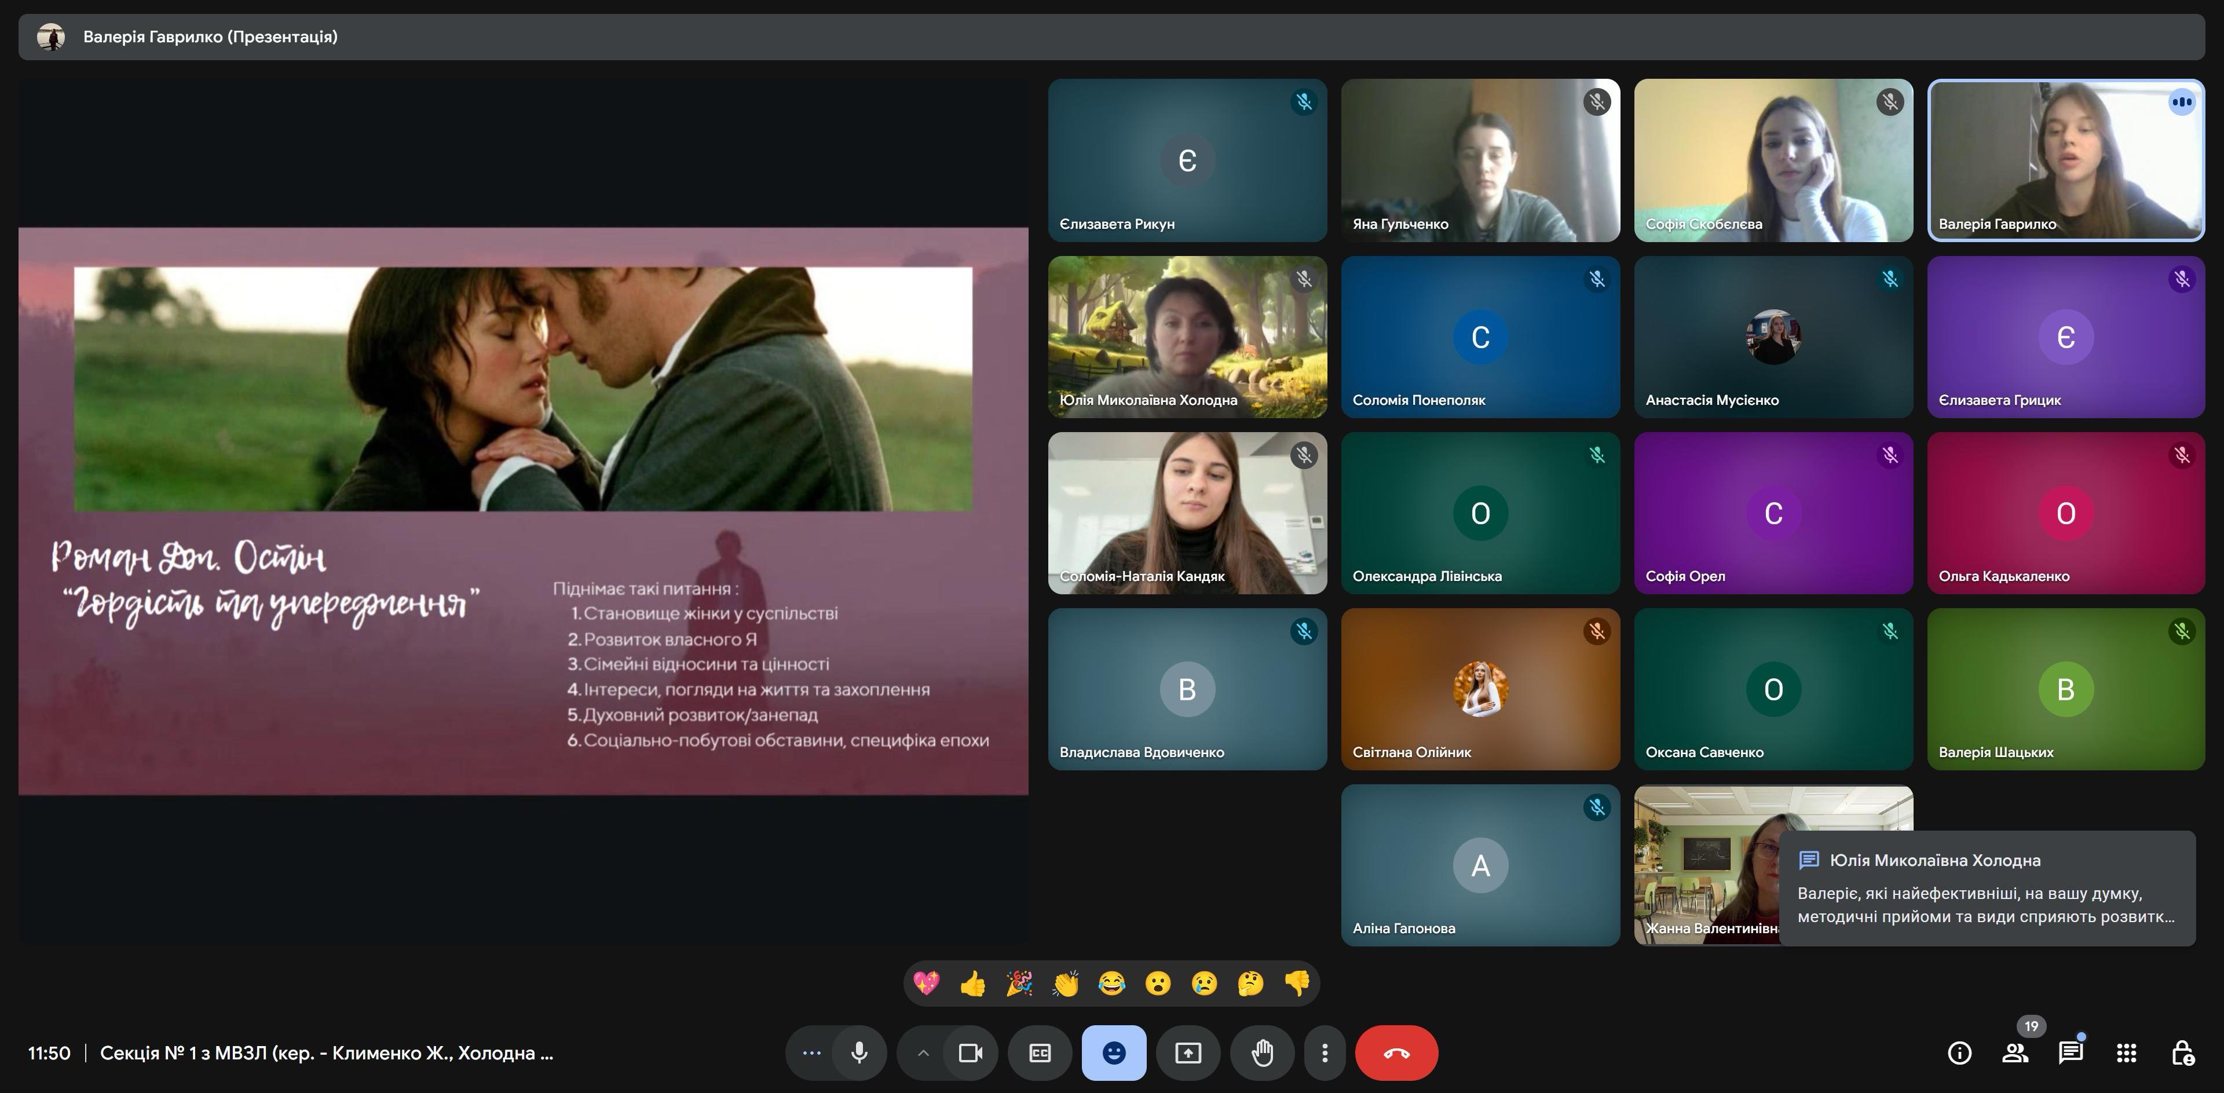The height and width of the screenshot is (1093, 2224).
Task: Send clapping hands emoji reaction
Action: [x=1066, y=984]
